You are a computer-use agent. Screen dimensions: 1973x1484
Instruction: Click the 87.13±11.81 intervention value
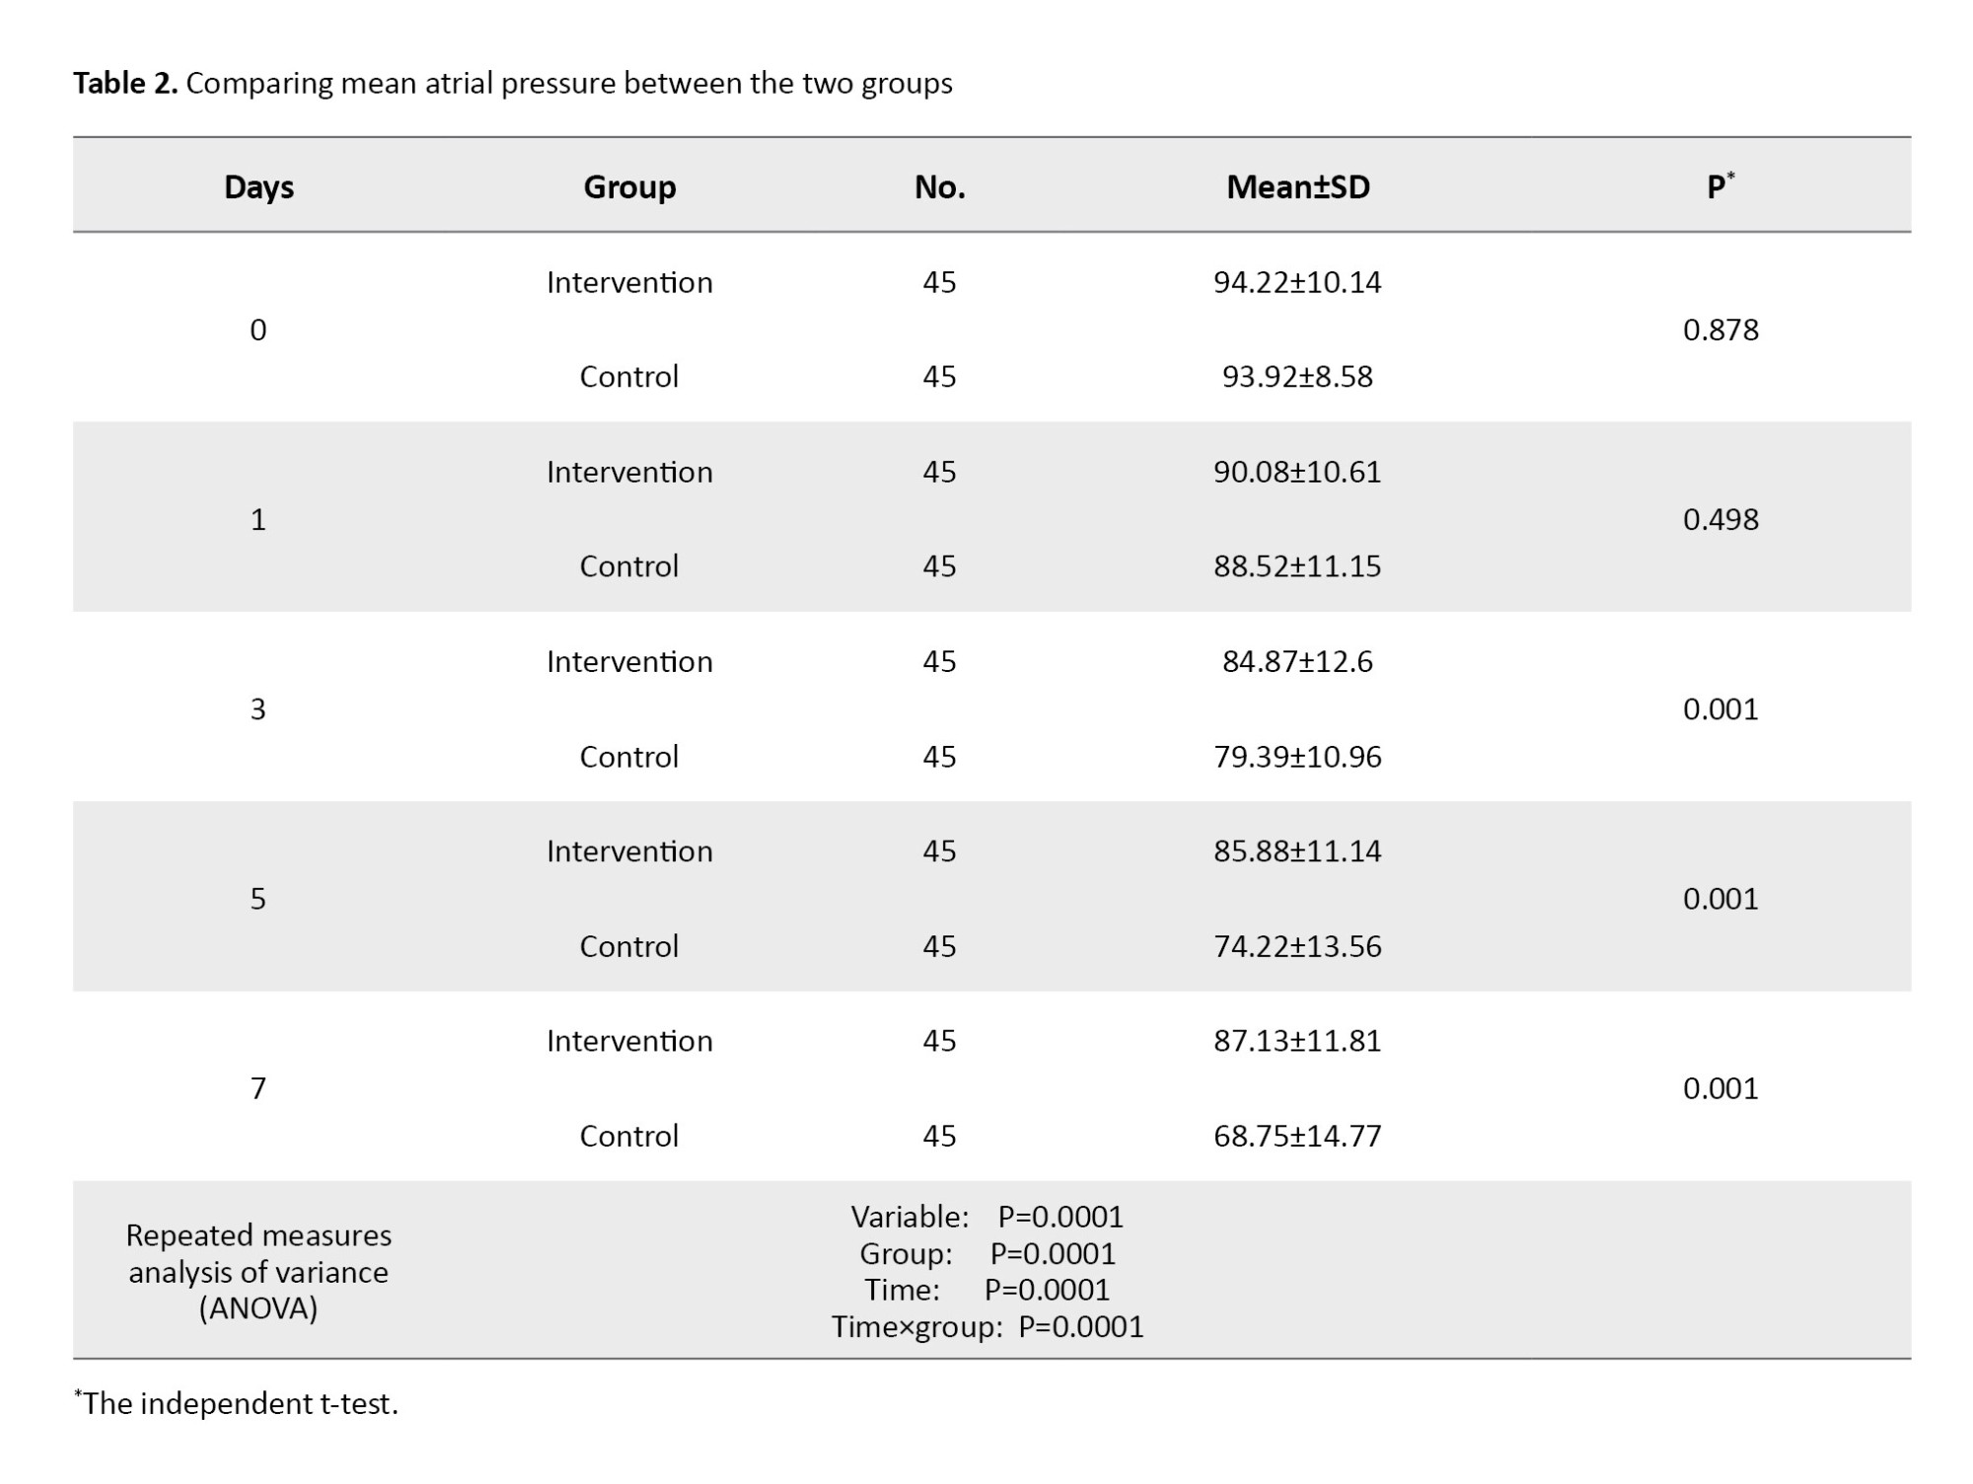1297,1041
